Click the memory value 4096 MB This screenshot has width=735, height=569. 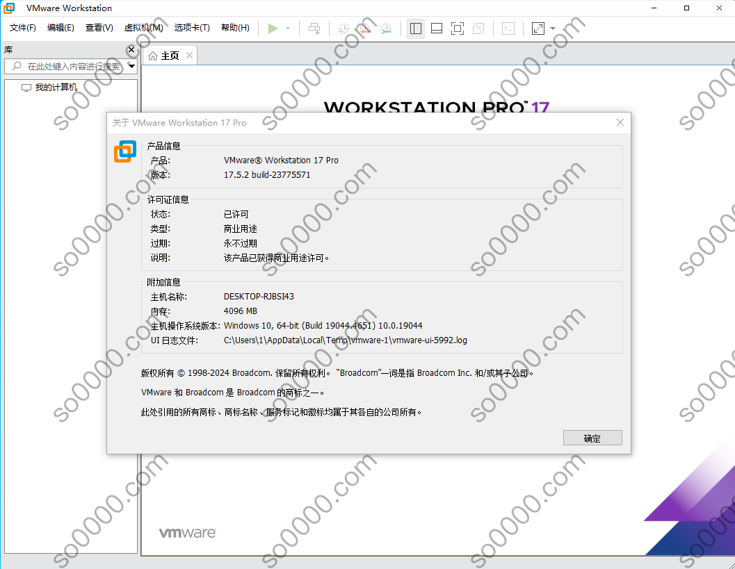(241, 311)
